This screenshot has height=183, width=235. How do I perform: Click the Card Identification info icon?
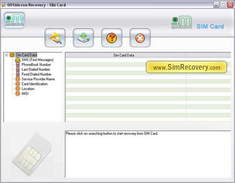pyautogui.click(x=18, y=84)
